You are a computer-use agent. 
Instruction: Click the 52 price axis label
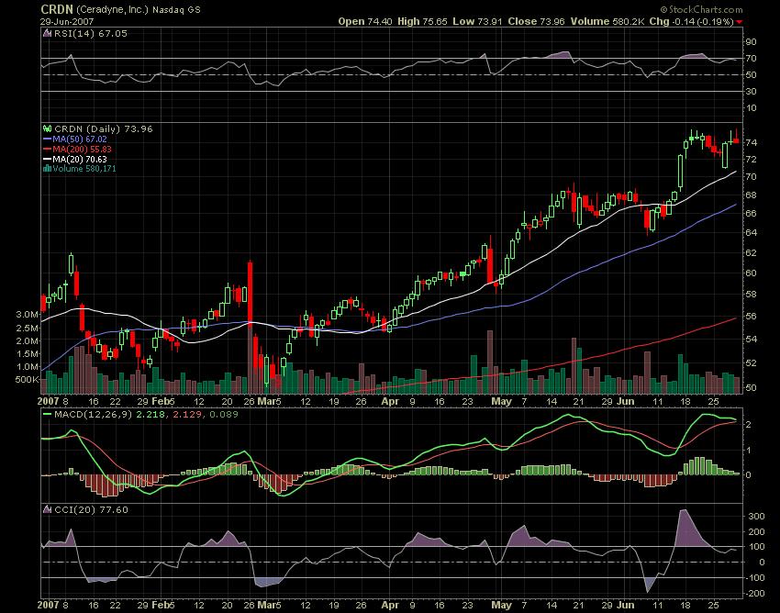click(x=751, y=363)
